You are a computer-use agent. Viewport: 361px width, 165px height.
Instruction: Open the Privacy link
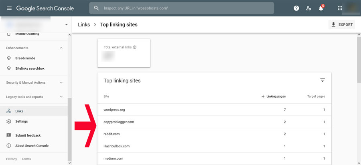(12, 159)
